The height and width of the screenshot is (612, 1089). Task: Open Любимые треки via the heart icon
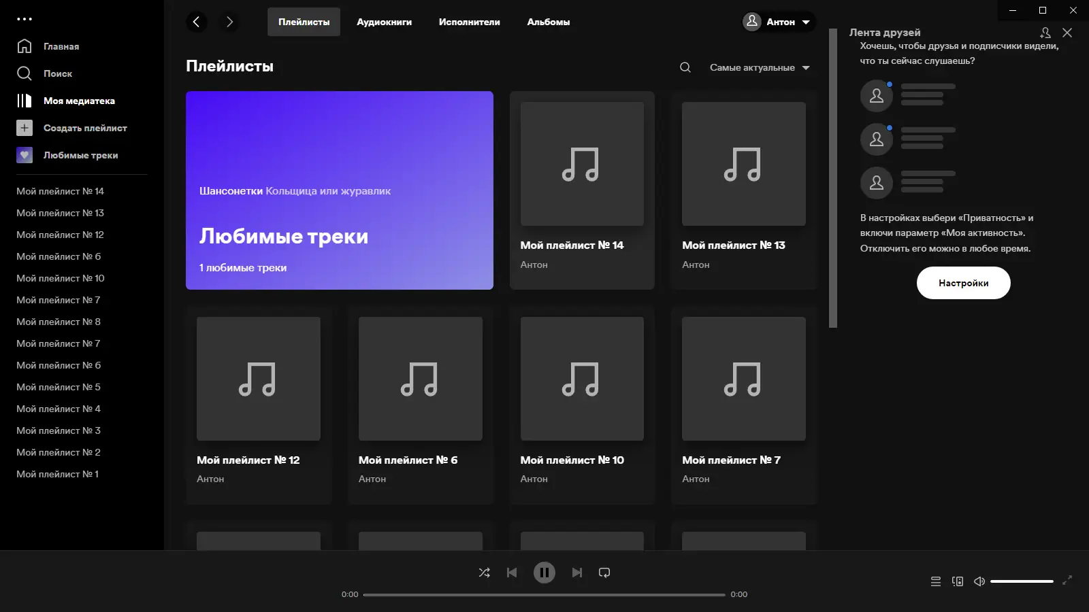[25, 155]
